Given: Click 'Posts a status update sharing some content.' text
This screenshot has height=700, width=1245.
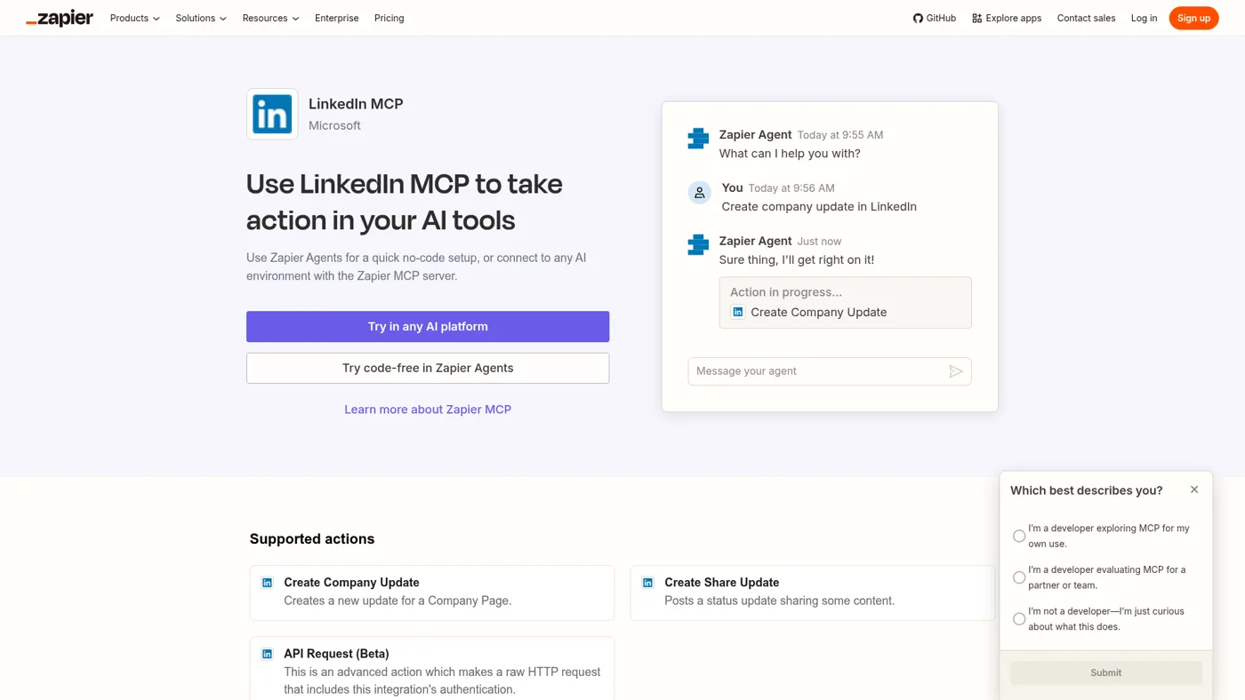Looking at the screenshot, I should point(780,601).
